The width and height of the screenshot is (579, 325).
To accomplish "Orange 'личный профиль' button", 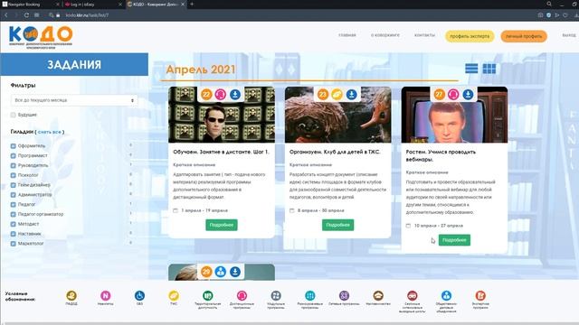I will click(524, 36).
